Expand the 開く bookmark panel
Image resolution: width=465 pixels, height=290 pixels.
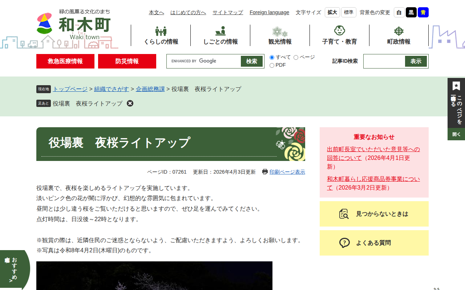456,134
